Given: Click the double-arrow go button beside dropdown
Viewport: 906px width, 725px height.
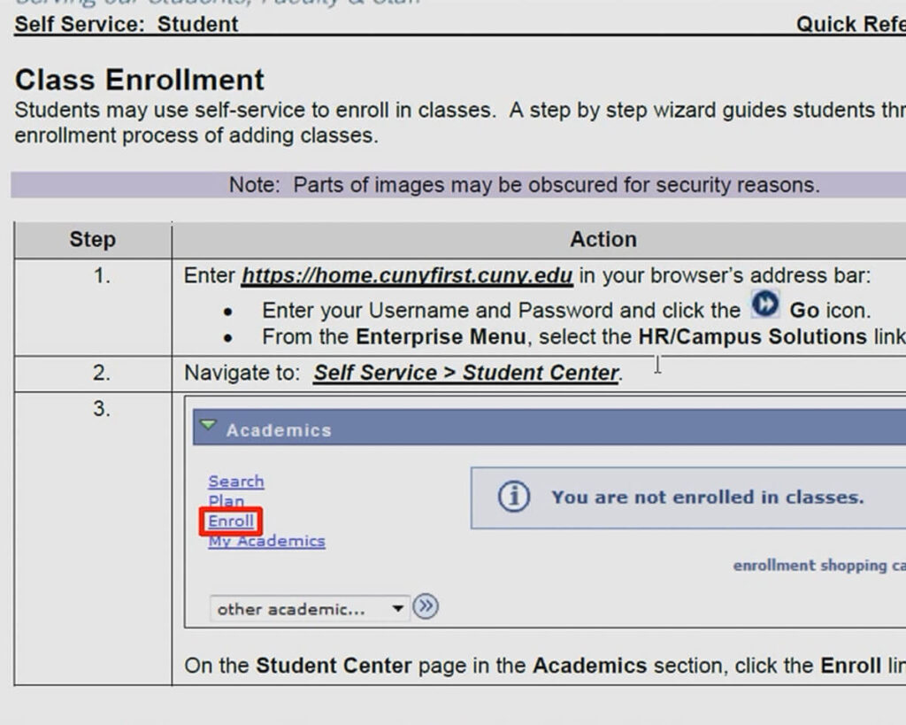Looking at the screenshot, I should tap(426, 607).
